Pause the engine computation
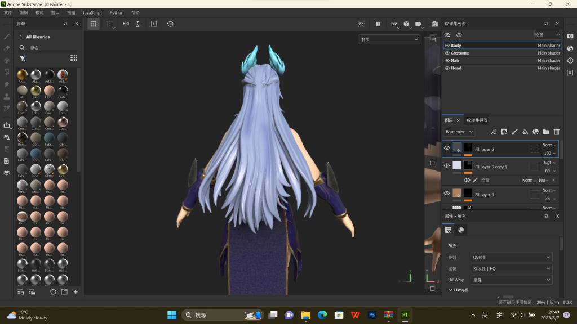577x324 pixels. click(x=378, y=24)
